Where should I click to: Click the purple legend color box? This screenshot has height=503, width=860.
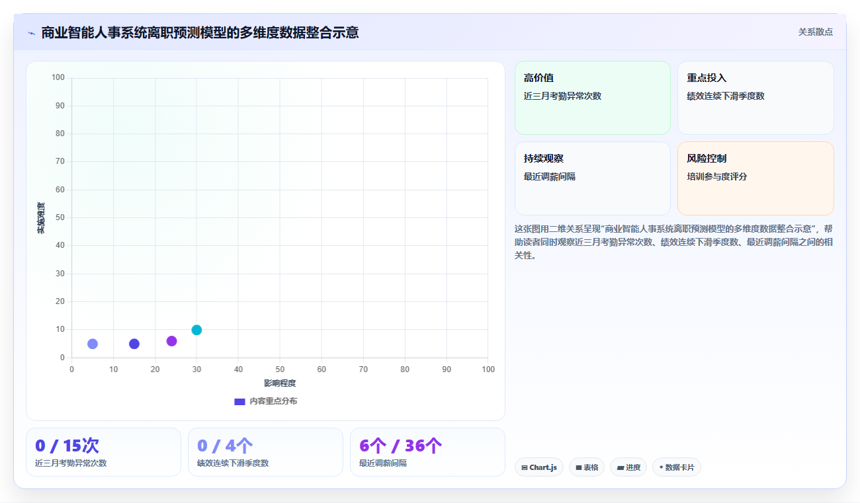[x=240, y=401]
